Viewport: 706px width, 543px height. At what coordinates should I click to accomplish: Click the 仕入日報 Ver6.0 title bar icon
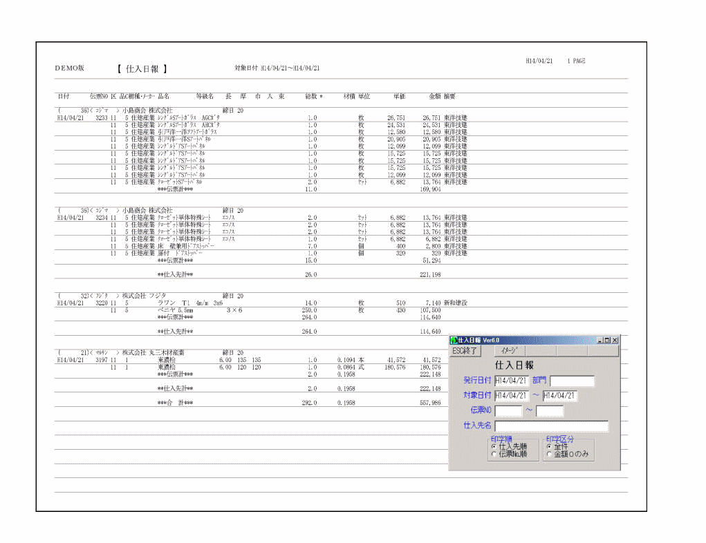point(454,340)
